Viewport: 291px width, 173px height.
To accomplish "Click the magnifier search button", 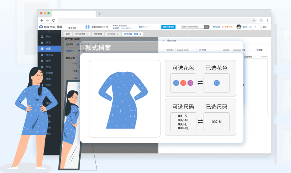I will 206,27.
